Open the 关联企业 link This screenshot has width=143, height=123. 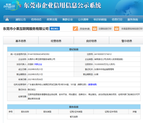(x=38, y=64)
